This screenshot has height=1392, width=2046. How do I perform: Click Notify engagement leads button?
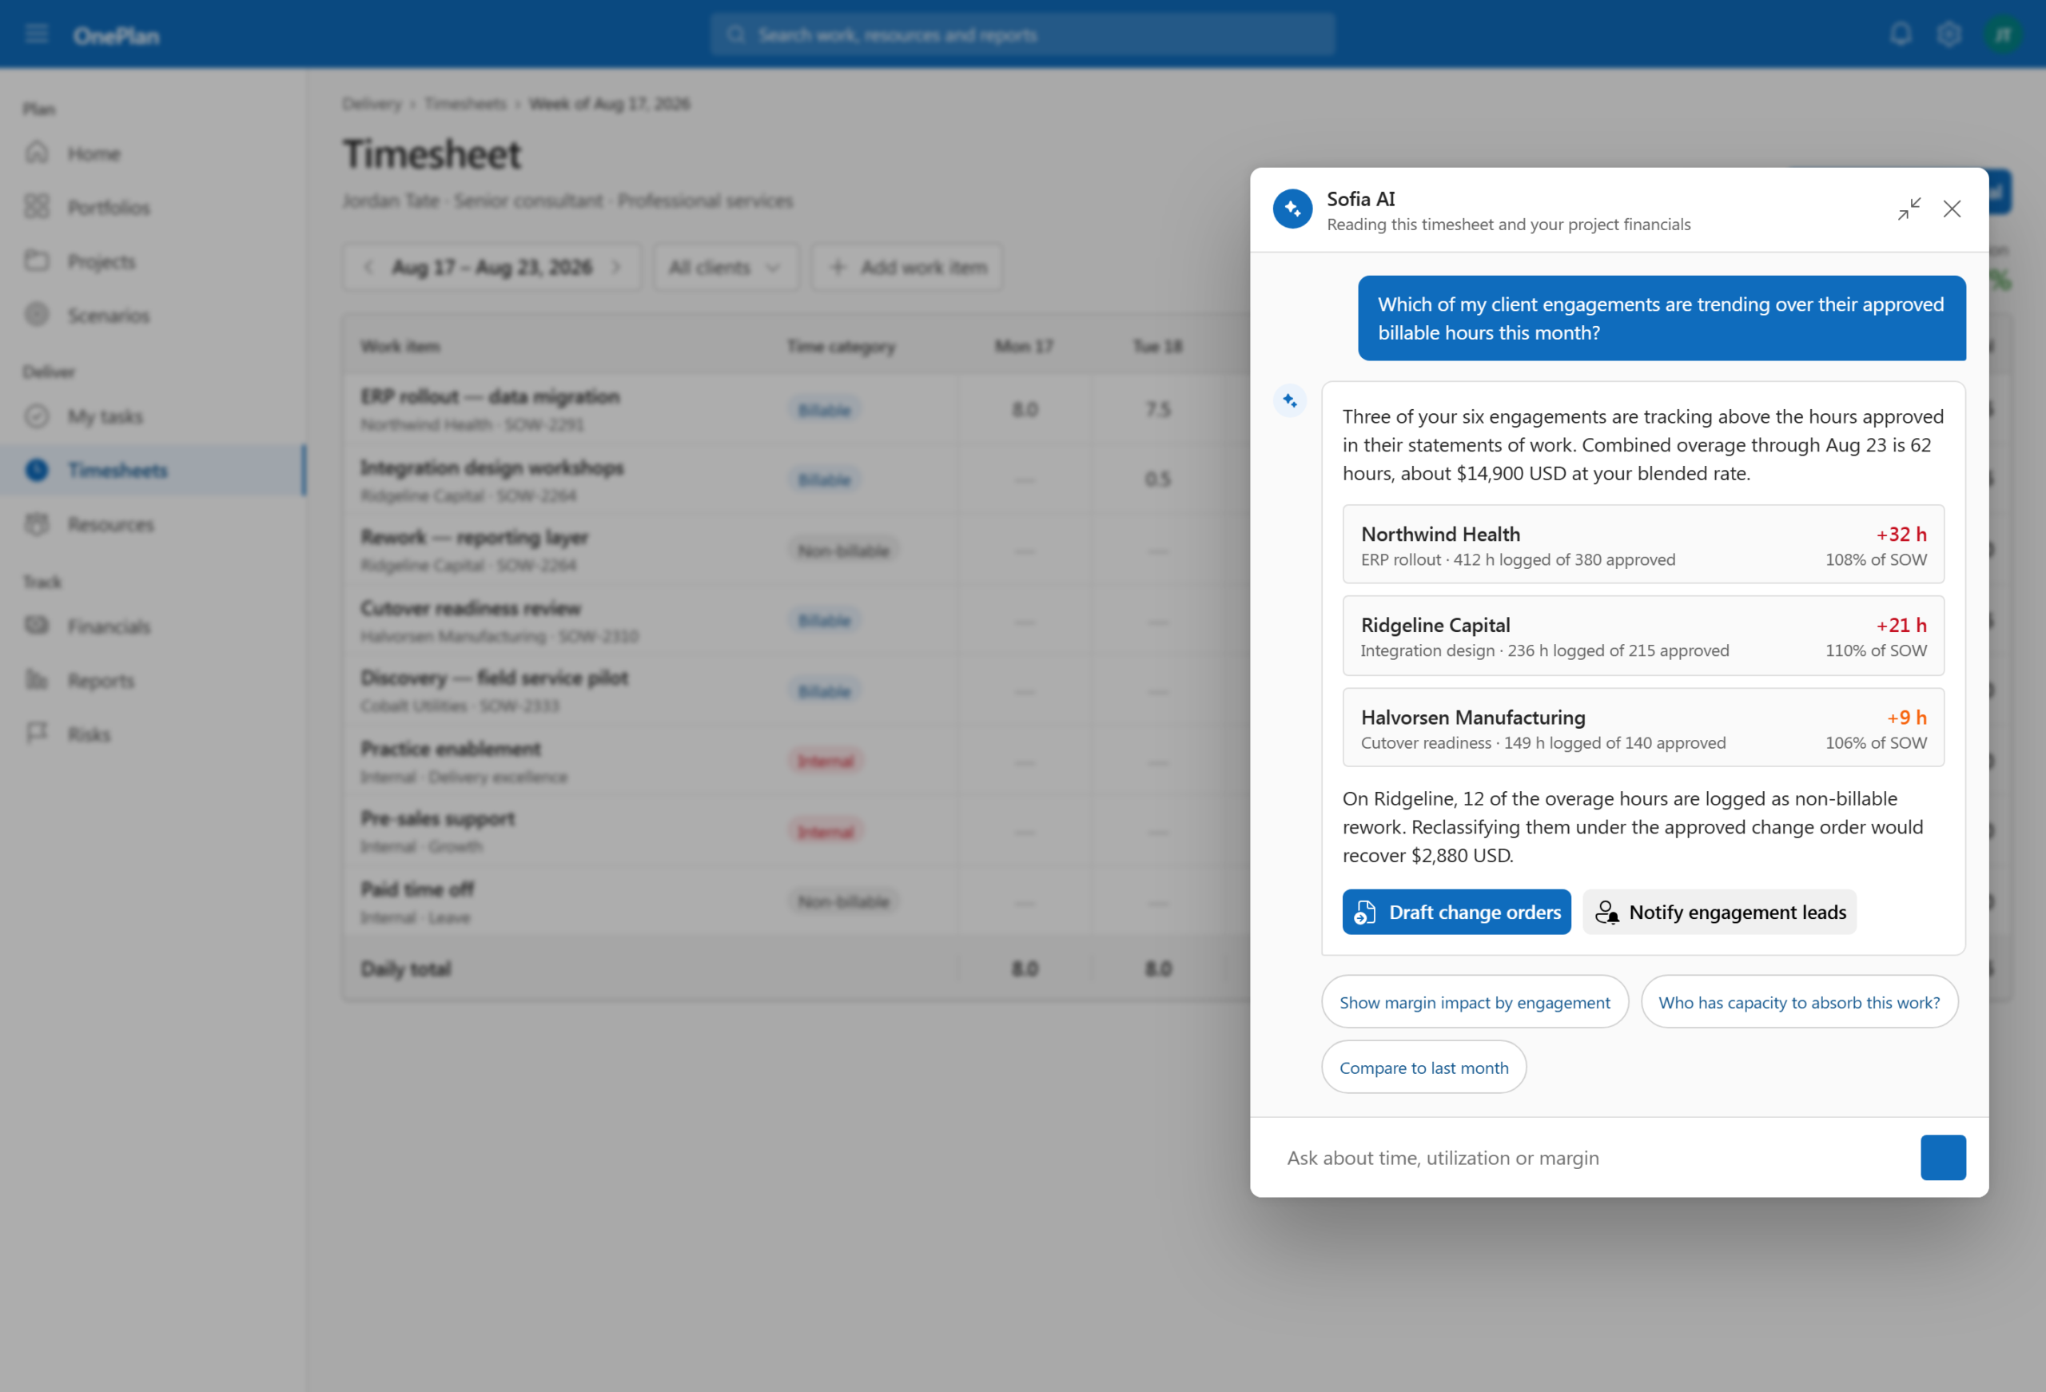point(1719,913)
